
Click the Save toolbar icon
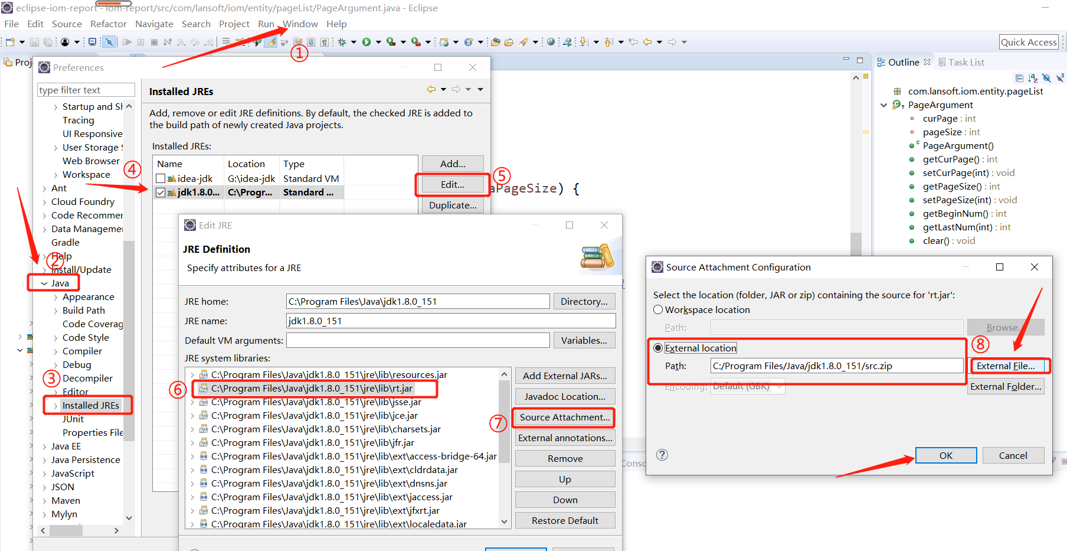coord(34,42)
